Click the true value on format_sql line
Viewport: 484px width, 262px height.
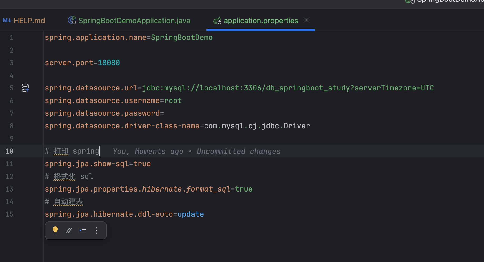[244, 189]
